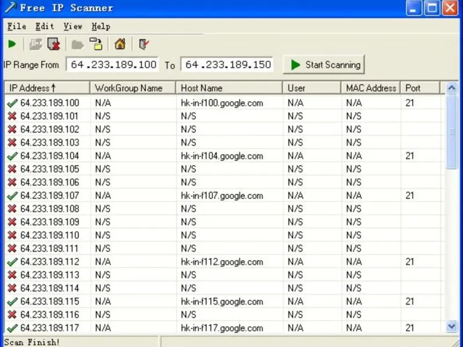Sort by WorkGroup Name column header
Viewport: 463px width, 347px height.
(x=133, y=88)
